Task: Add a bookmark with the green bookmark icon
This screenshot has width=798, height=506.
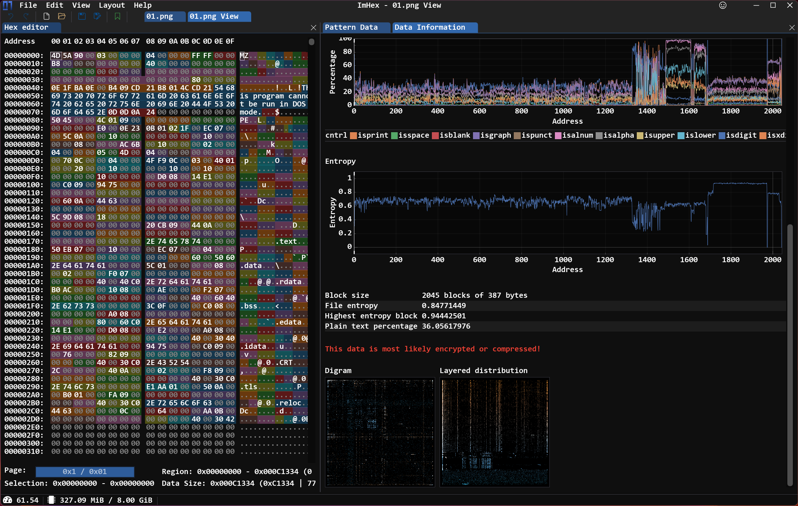Action: pos(118,16)
